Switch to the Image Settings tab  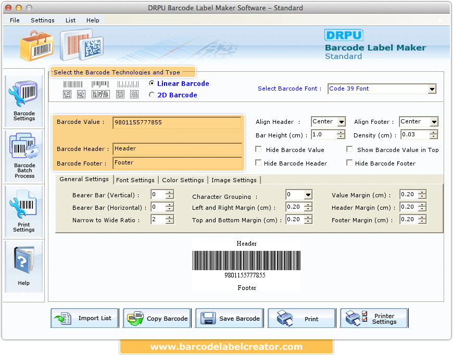234,180
